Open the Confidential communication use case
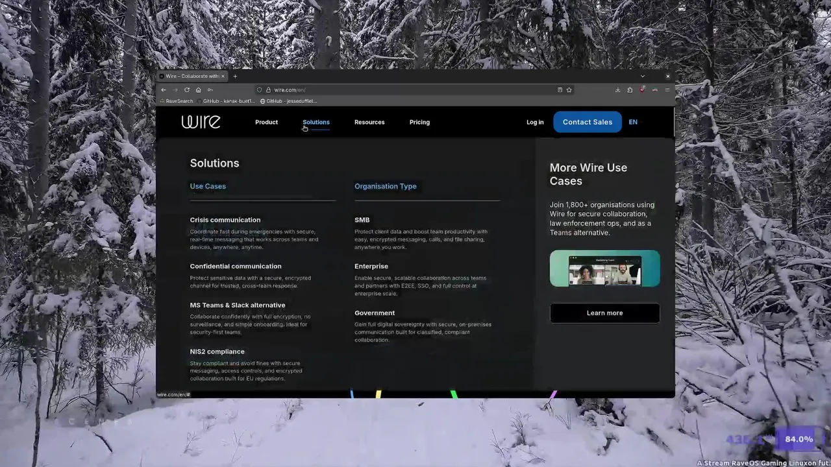This screenshot has width=831, height=467. (x=236, y=266)
